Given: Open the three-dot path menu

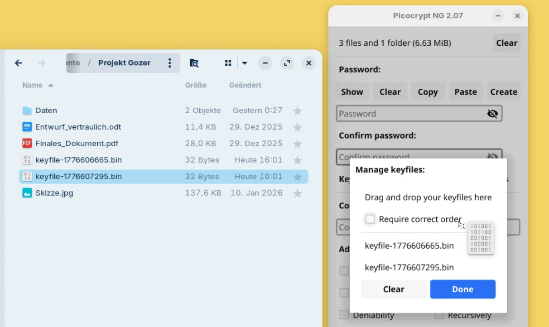Looking at the screenshot, I should coord(170,63).
